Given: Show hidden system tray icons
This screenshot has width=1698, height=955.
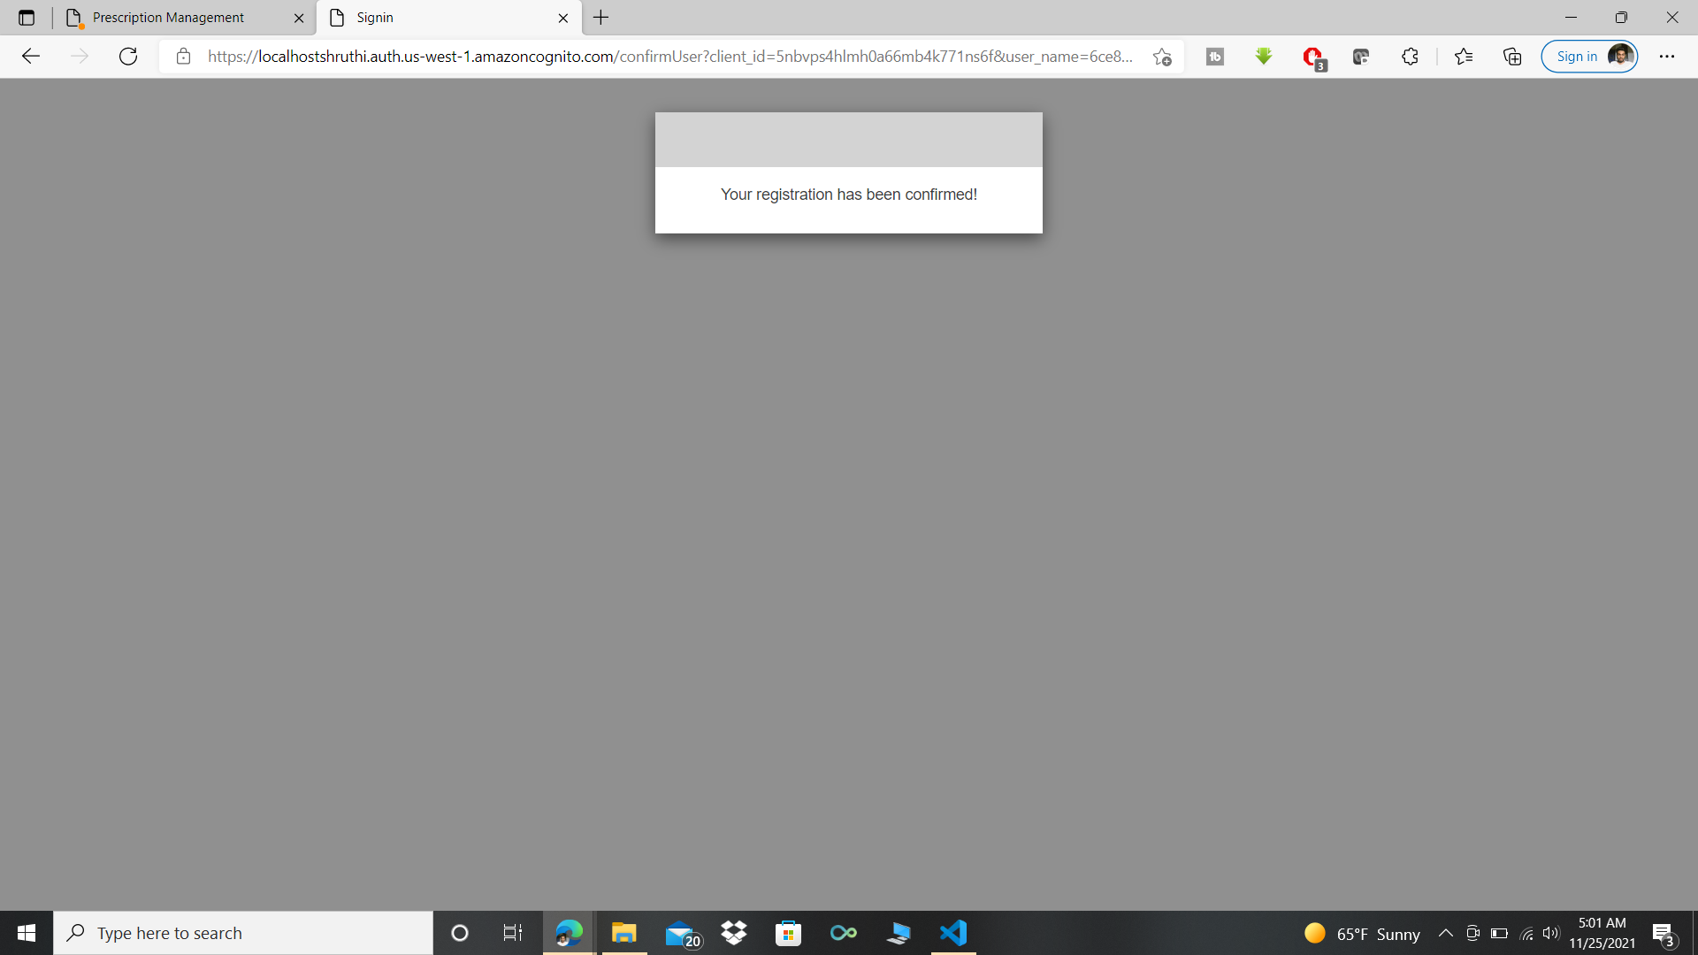Looking at the screenshot, I should (x=1446, y=933).
